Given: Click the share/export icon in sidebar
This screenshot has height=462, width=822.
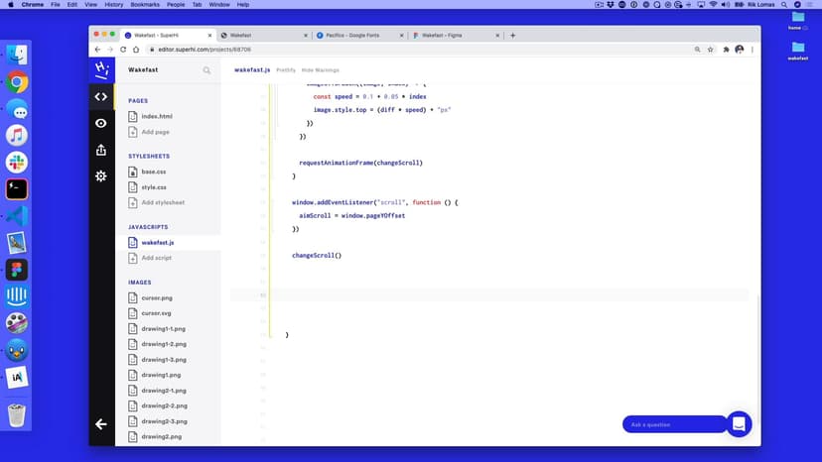Looking at the screenshot, I should point(100,150).
